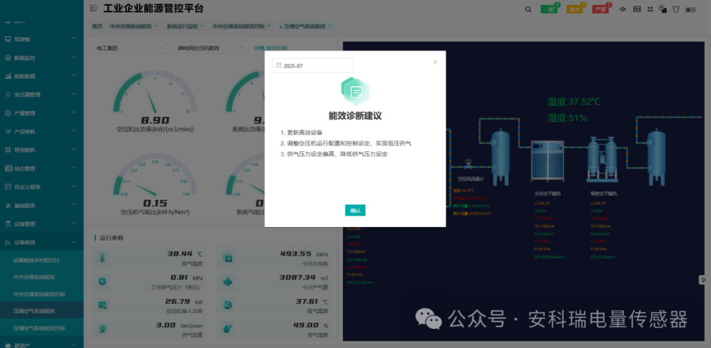Click the hexagon note icon in dialog
This screenshot has height=348, width=711.
[x=355, y=91]
